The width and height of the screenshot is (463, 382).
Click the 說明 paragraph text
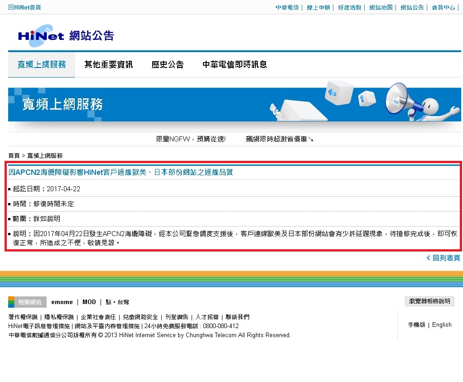[x=235, y=238]
